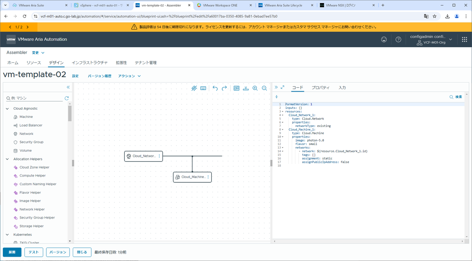Screen dimensions: 472x261
Task: Fold the networks block at line 13
Action: point(282,147)
